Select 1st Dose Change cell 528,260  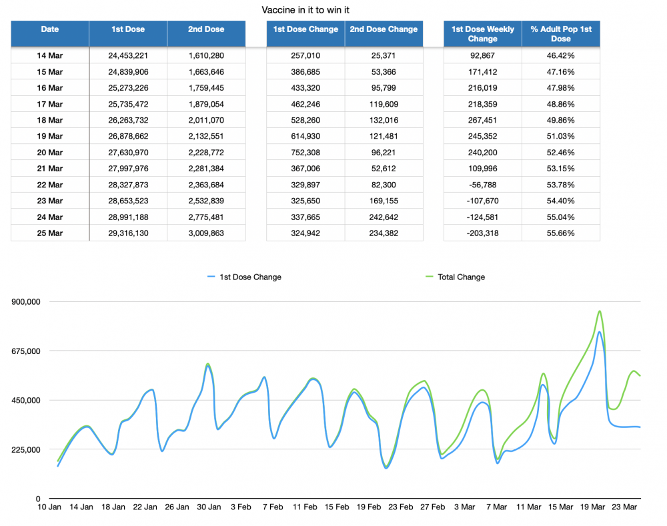305,120
